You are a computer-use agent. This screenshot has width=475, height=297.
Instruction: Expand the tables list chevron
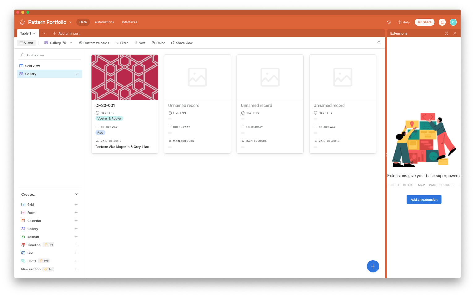tap(44, 33)
